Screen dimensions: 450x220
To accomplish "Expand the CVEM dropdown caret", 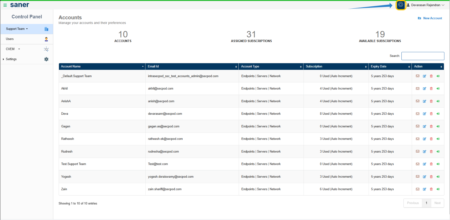I will coord(19,49).
